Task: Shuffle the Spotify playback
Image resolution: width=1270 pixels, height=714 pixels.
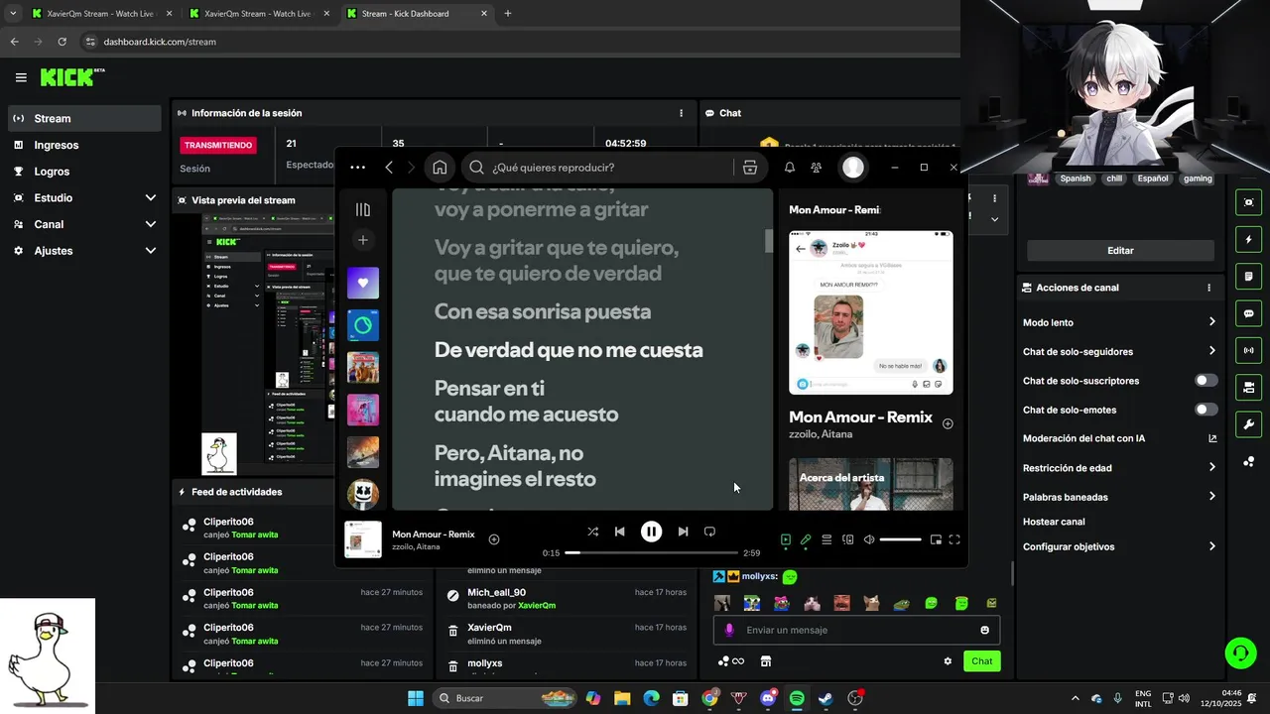Action: tap(592, 532)
